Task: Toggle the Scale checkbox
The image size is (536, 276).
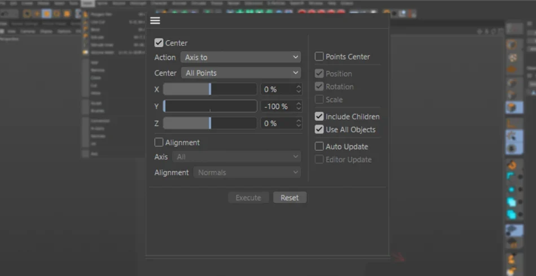Action: tap(319, 100)
